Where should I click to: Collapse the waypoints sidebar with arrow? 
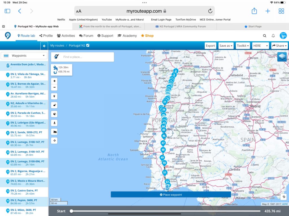44,46
